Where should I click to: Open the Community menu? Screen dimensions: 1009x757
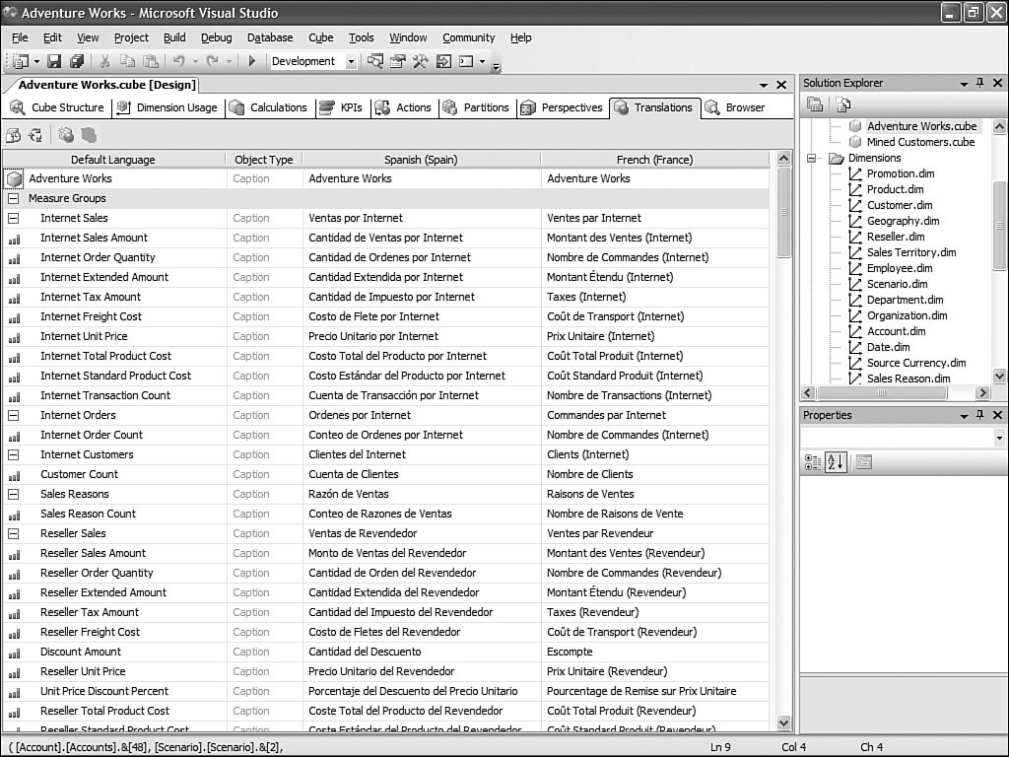click(x=468, y=38)
